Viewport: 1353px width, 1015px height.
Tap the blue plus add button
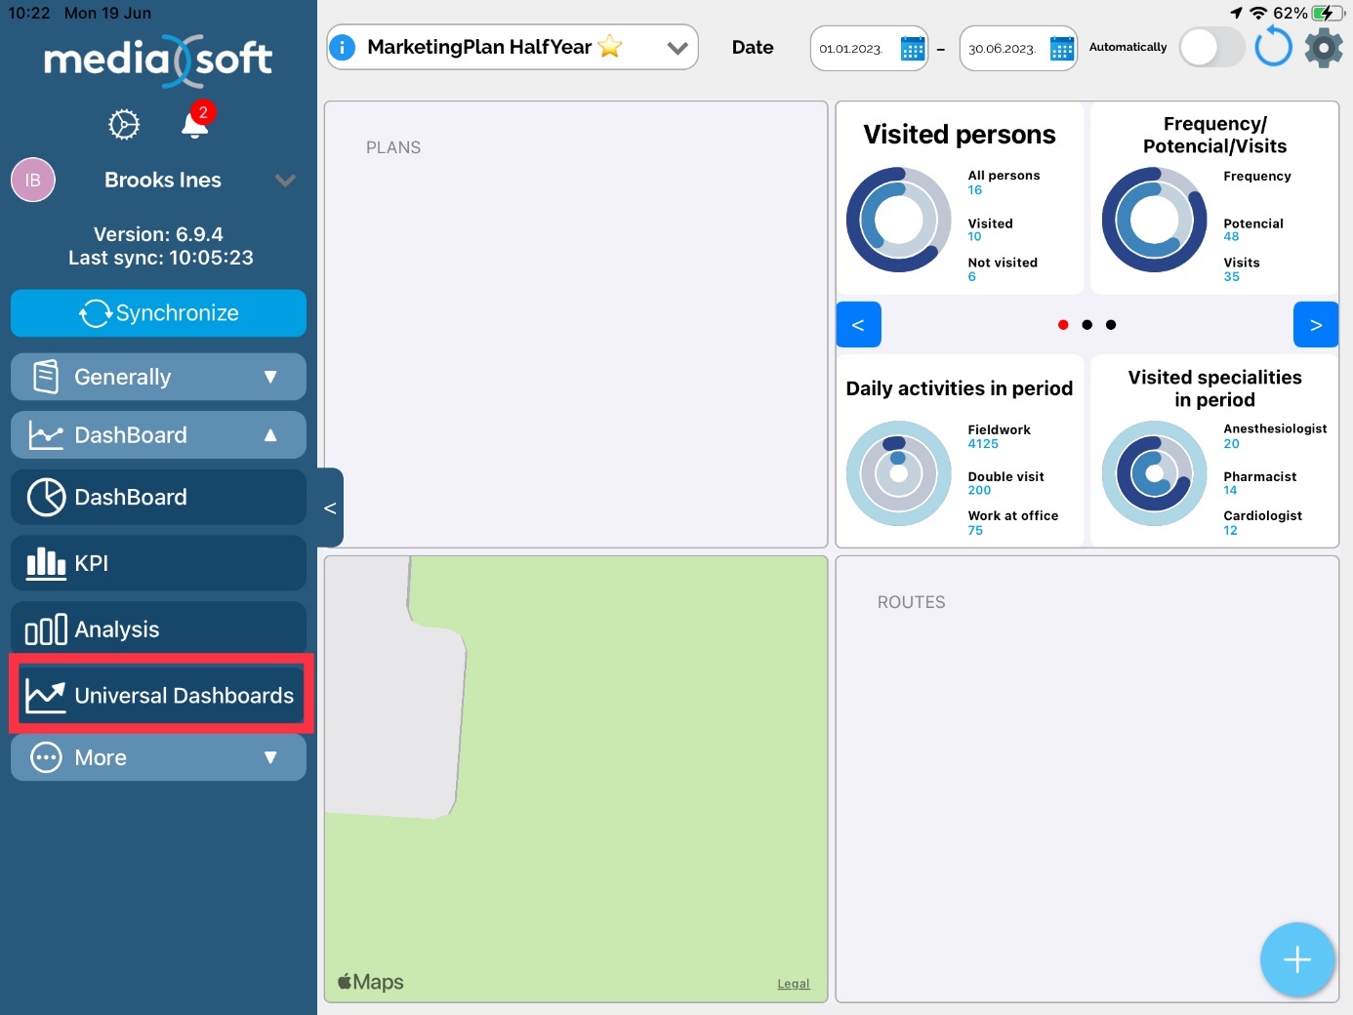1296,959
